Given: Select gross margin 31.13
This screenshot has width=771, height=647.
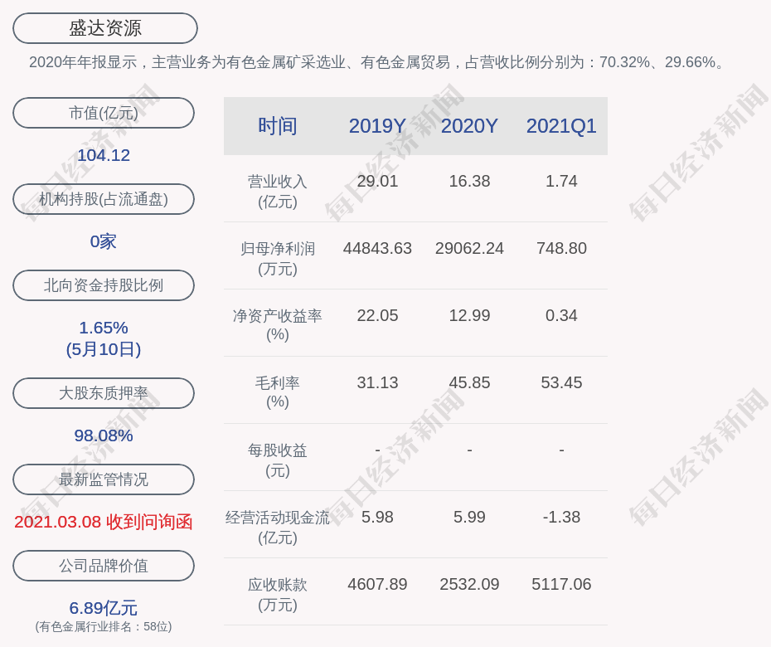Looking at the screenshot, I should (378, 382).
